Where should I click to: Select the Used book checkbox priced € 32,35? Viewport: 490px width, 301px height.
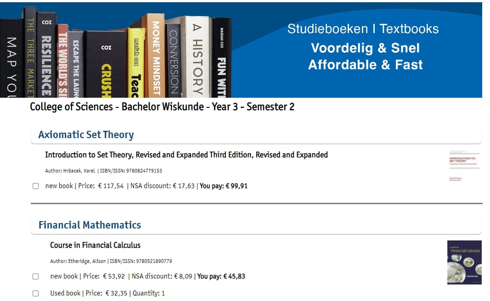[x=36, y=294]
